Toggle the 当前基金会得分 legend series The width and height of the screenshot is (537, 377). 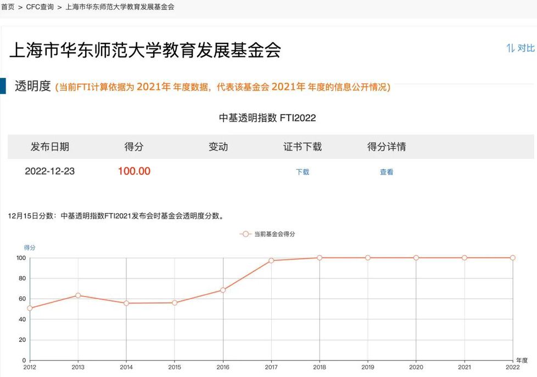coord(267,234)
